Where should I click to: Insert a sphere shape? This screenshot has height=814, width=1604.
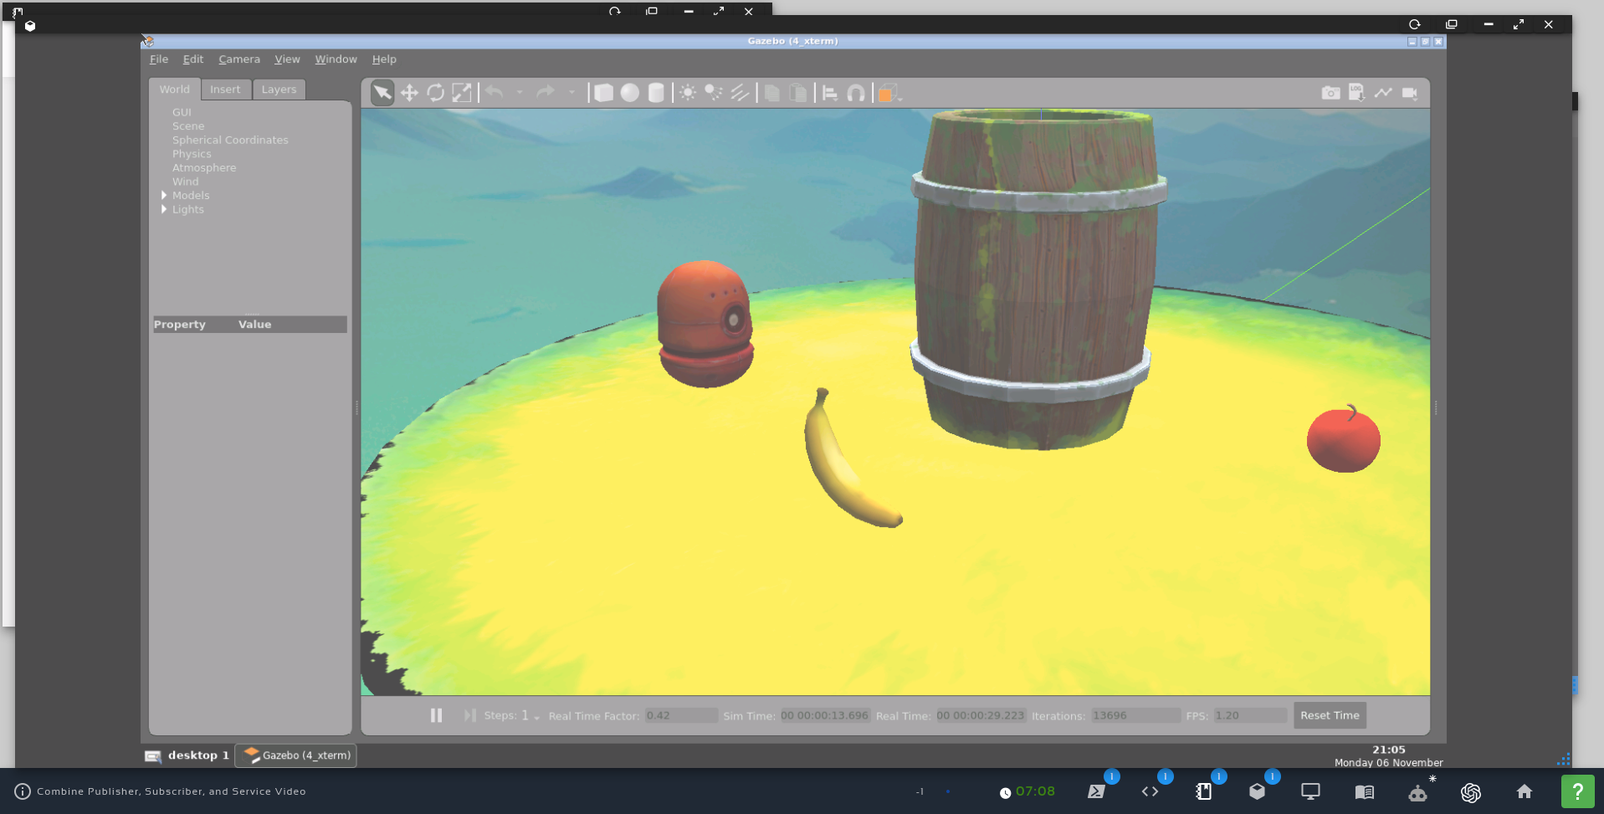630,93
